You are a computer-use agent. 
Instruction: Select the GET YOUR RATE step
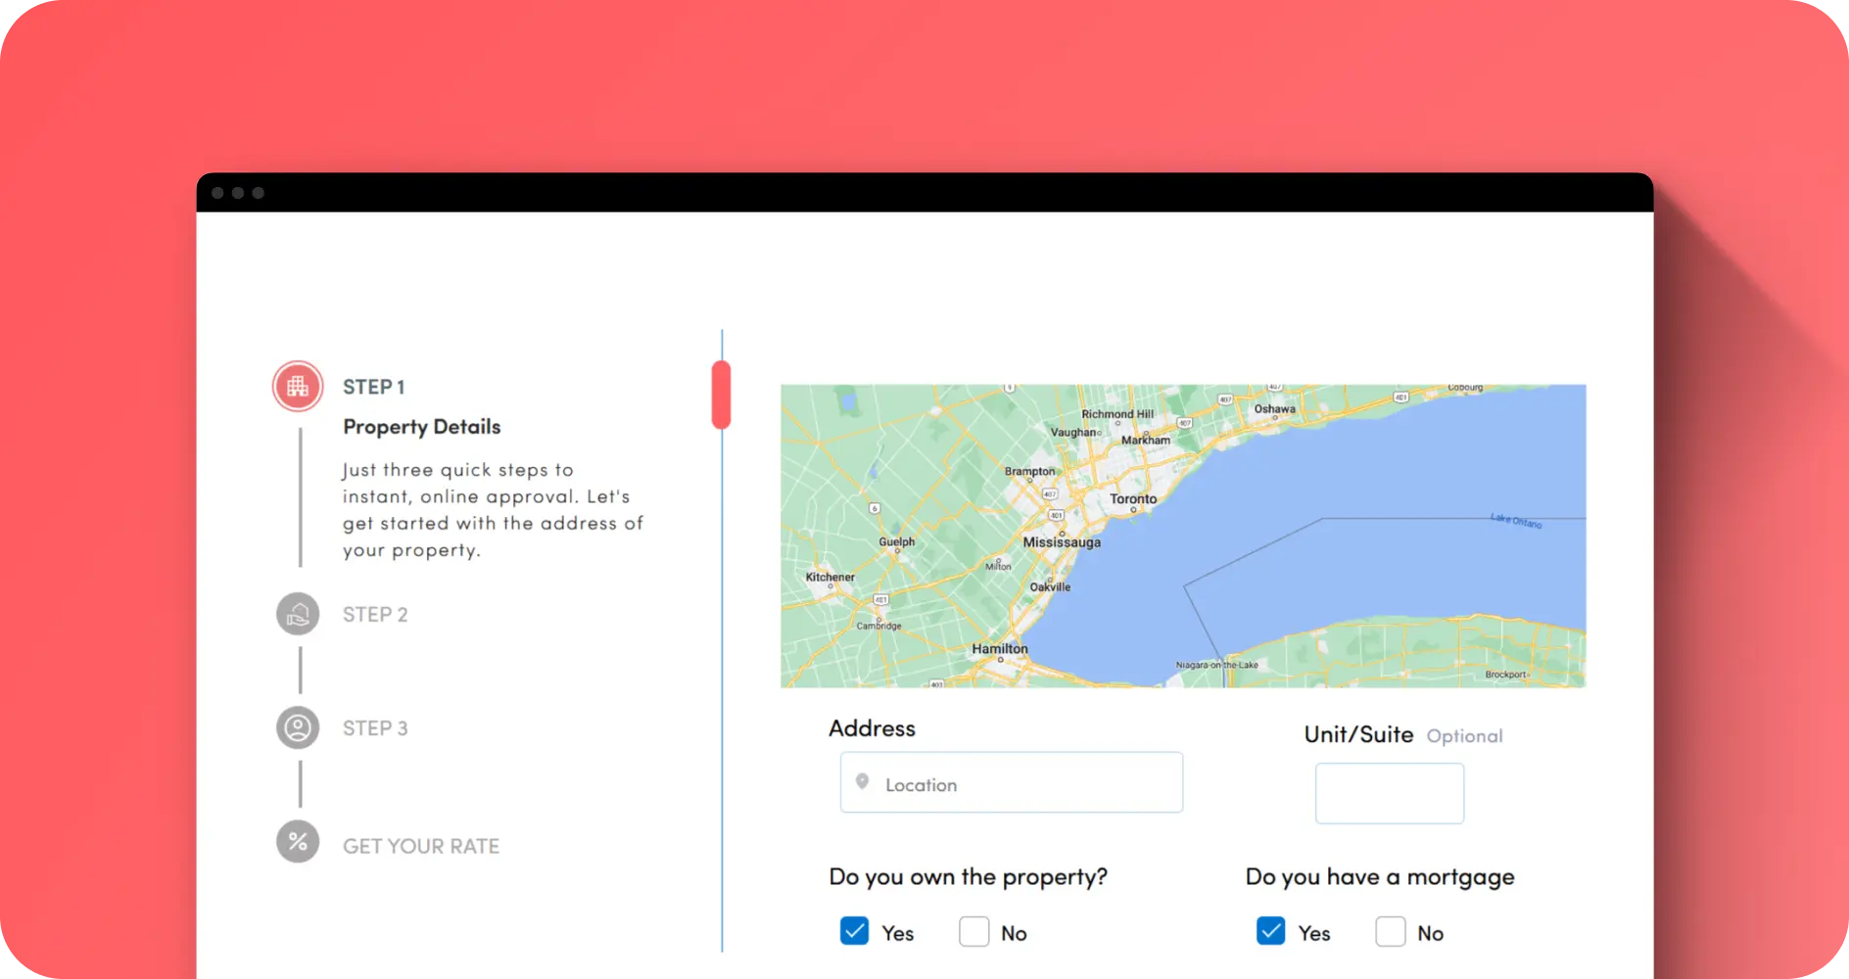pos(421,846)
